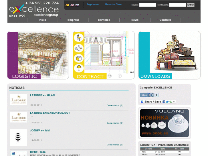Viewport: 208px width, 156px height.
Task: Click the NOTICIAS heading
Action: tap(17, 88)
